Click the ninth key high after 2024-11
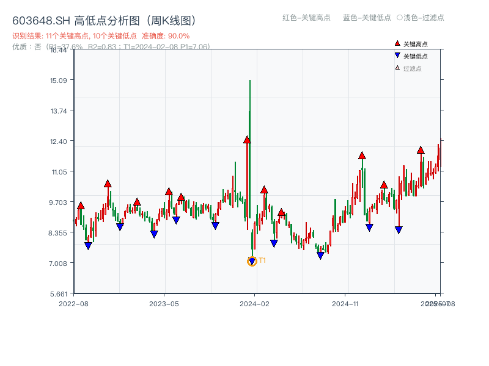The height and width of the screenshot is (366, 489). [362, 156]
